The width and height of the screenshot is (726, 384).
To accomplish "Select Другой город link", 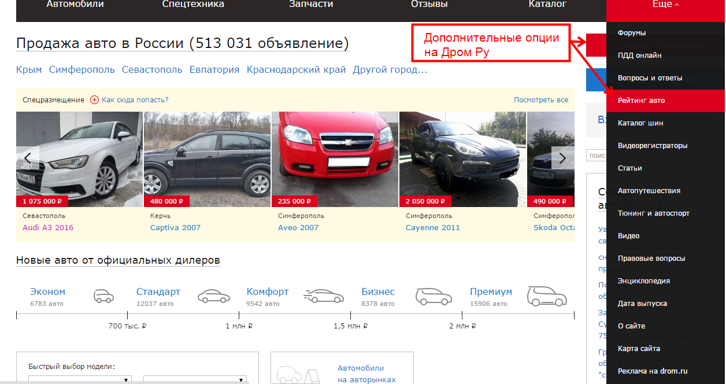I will tap(390, 70).
